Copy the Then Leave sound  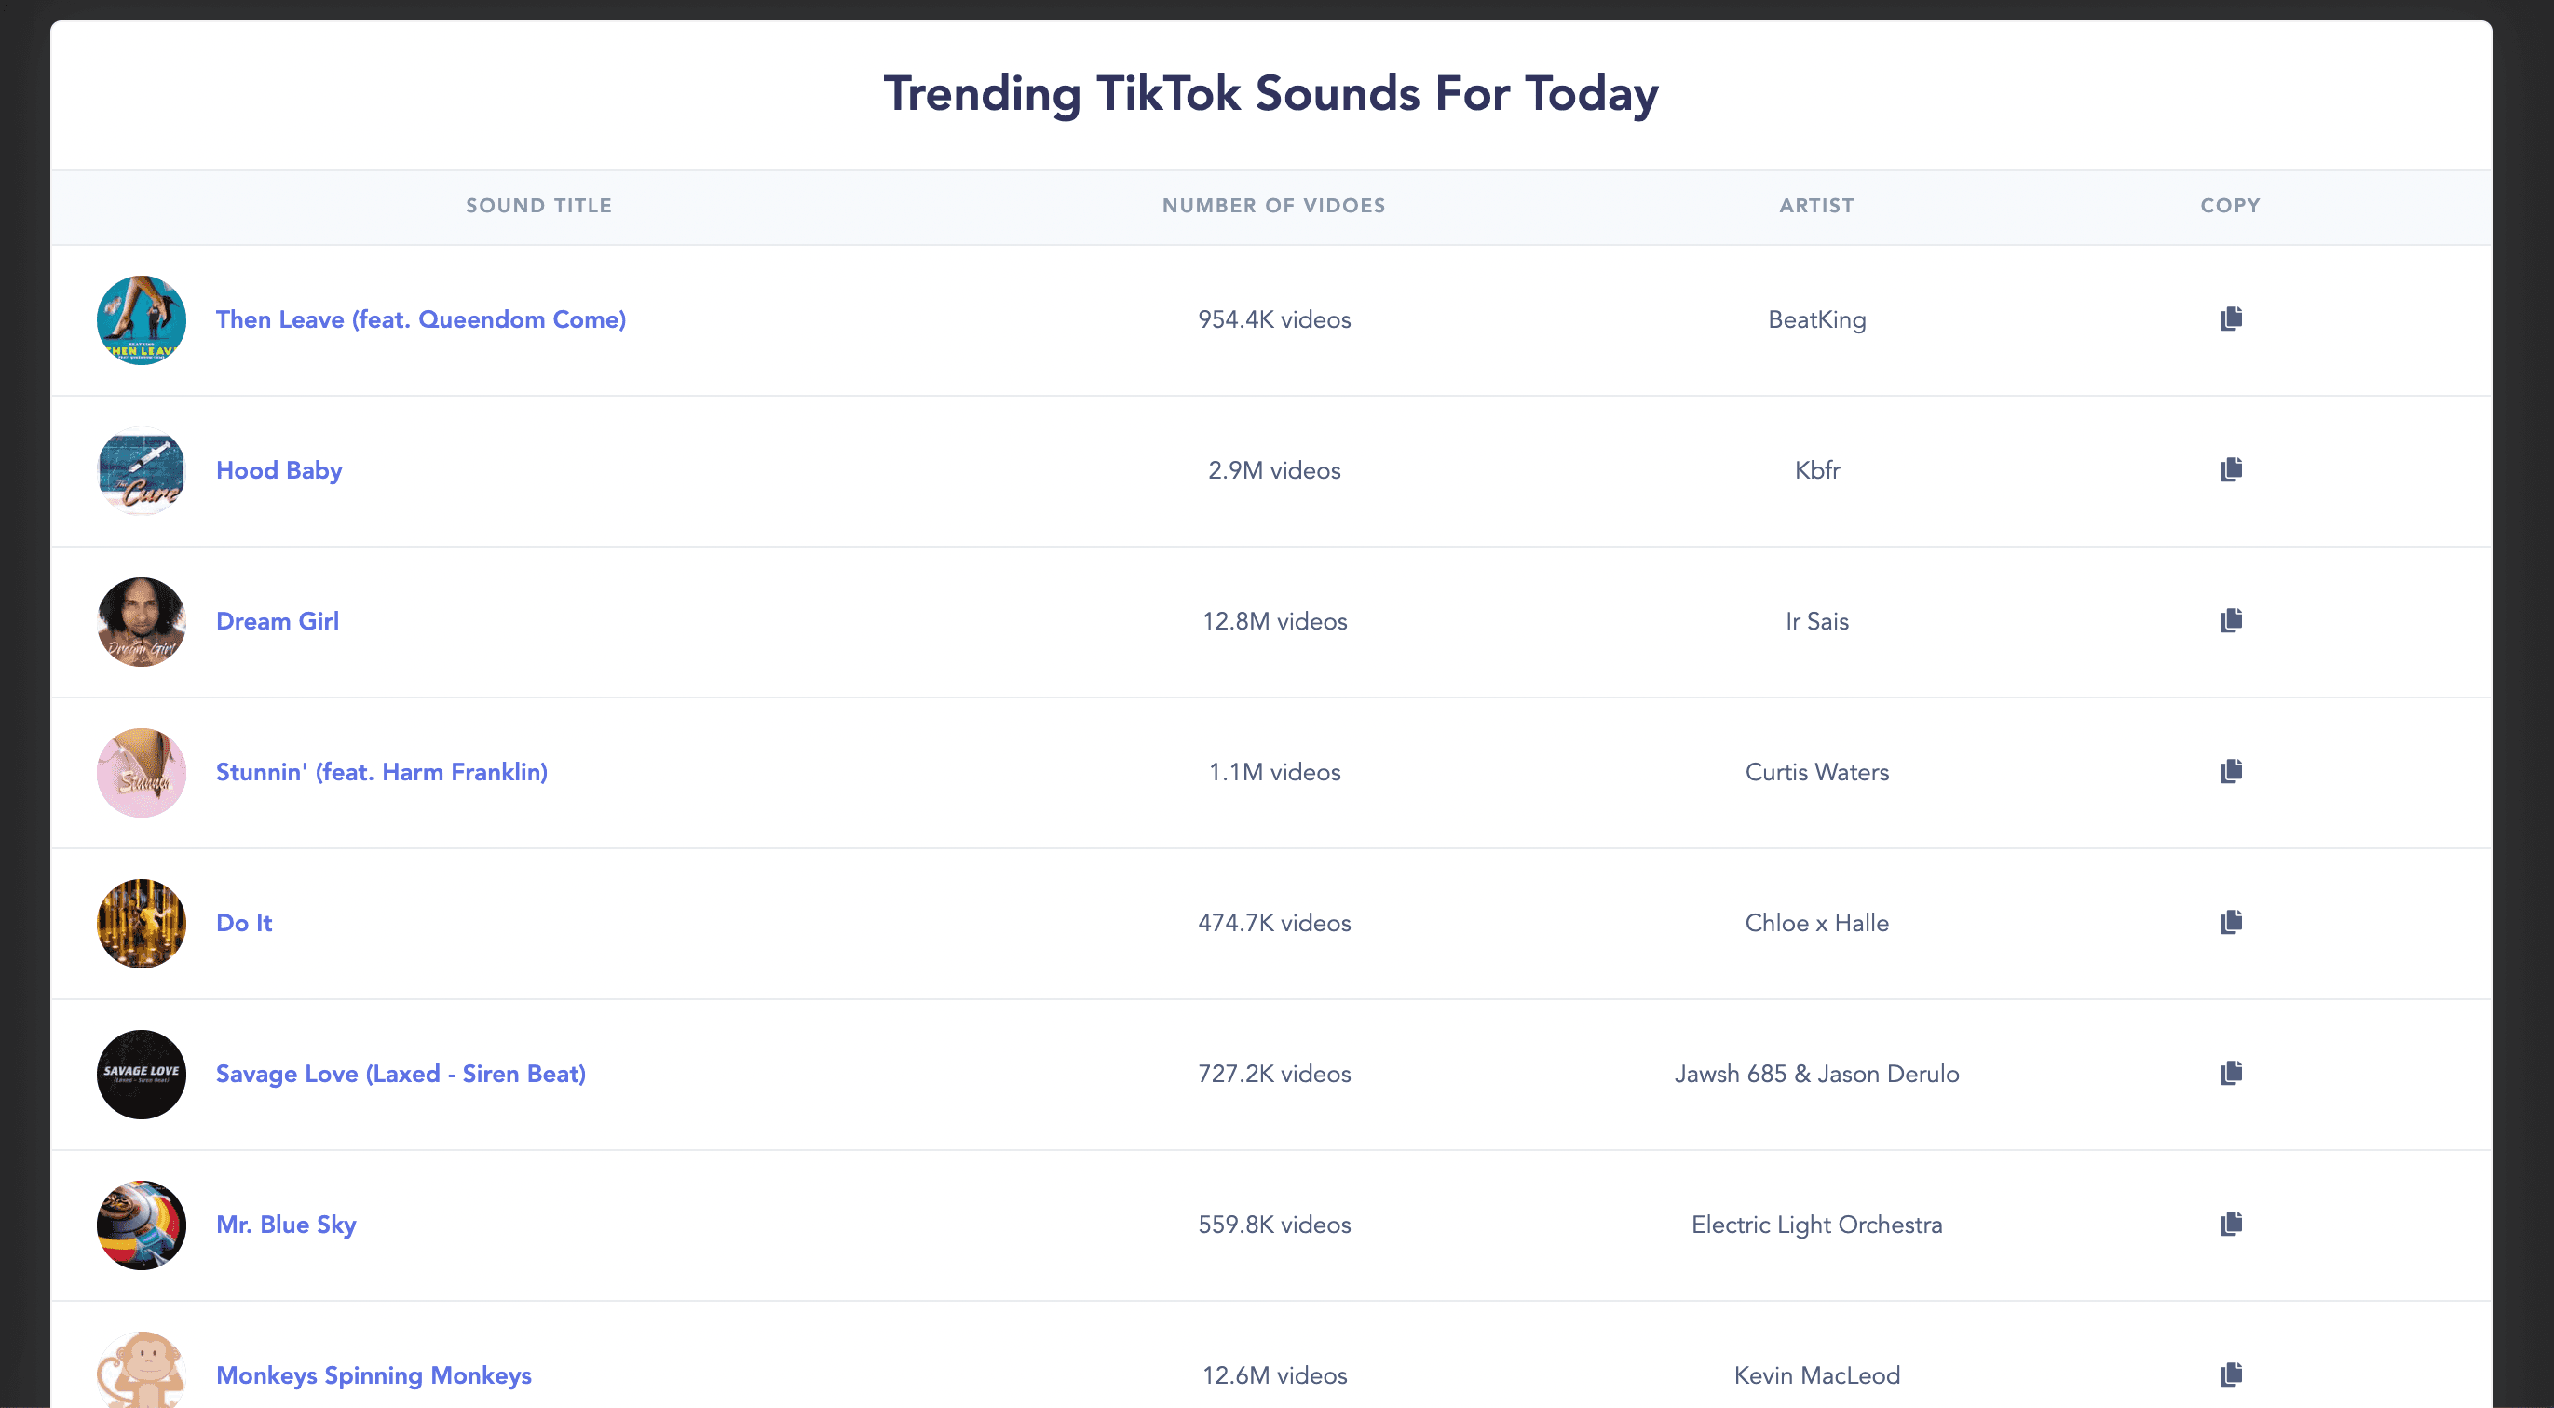(x=2231, y=318)
